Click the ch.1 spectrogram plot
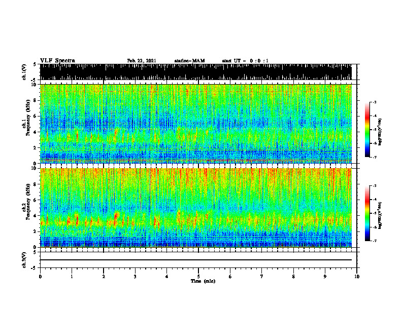 coord(196,124)
